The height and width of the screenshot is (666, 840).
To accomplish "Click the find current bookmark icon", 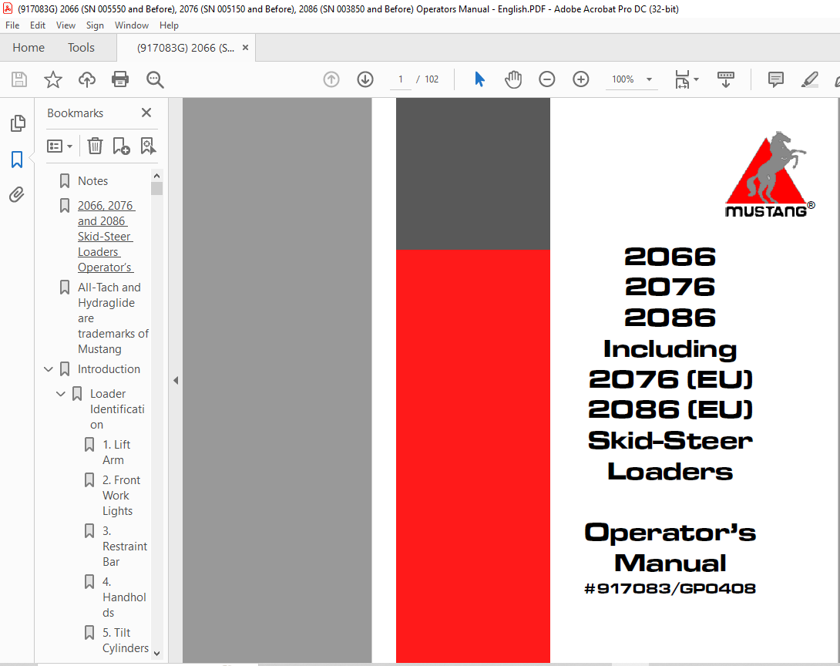I will point(148,146).
